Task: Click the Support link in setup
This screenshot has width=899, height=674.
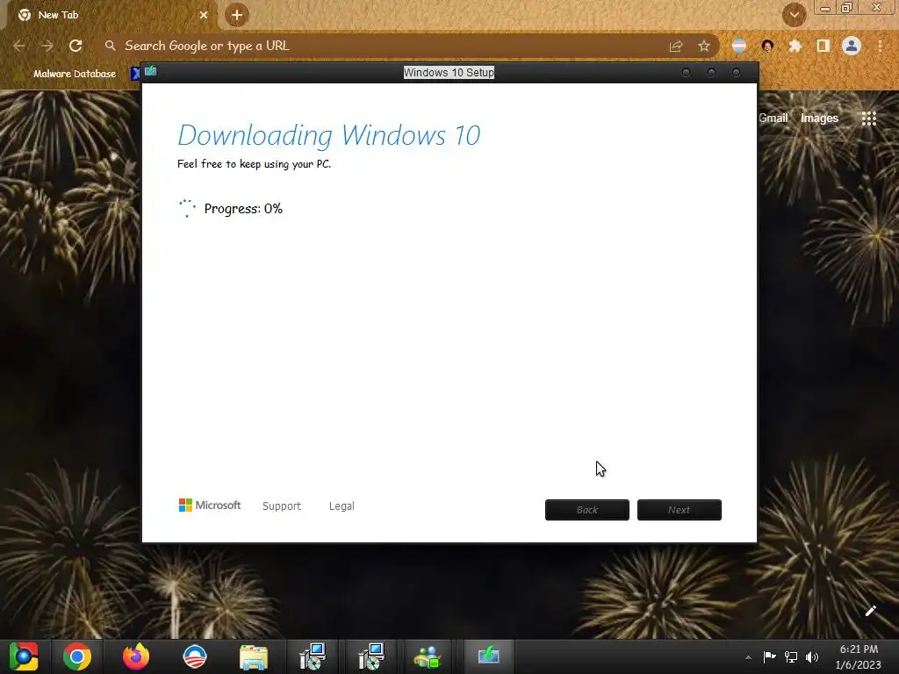Action: [282, 506]
